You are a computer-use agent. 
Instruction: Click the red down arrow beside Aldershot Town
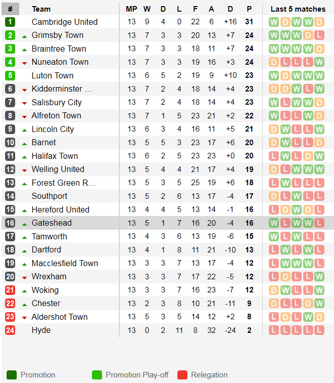pos(24,318)
